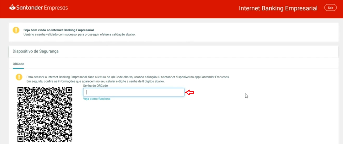The height and width of the screenshot is (144, 343).
Task: Select the QRCode tab
Action: pyautogui.click(x=19, y=64)
